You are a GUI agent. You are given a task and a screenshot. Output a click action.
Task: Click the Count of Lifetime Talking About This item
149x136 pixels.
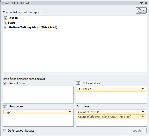point(111,117)
